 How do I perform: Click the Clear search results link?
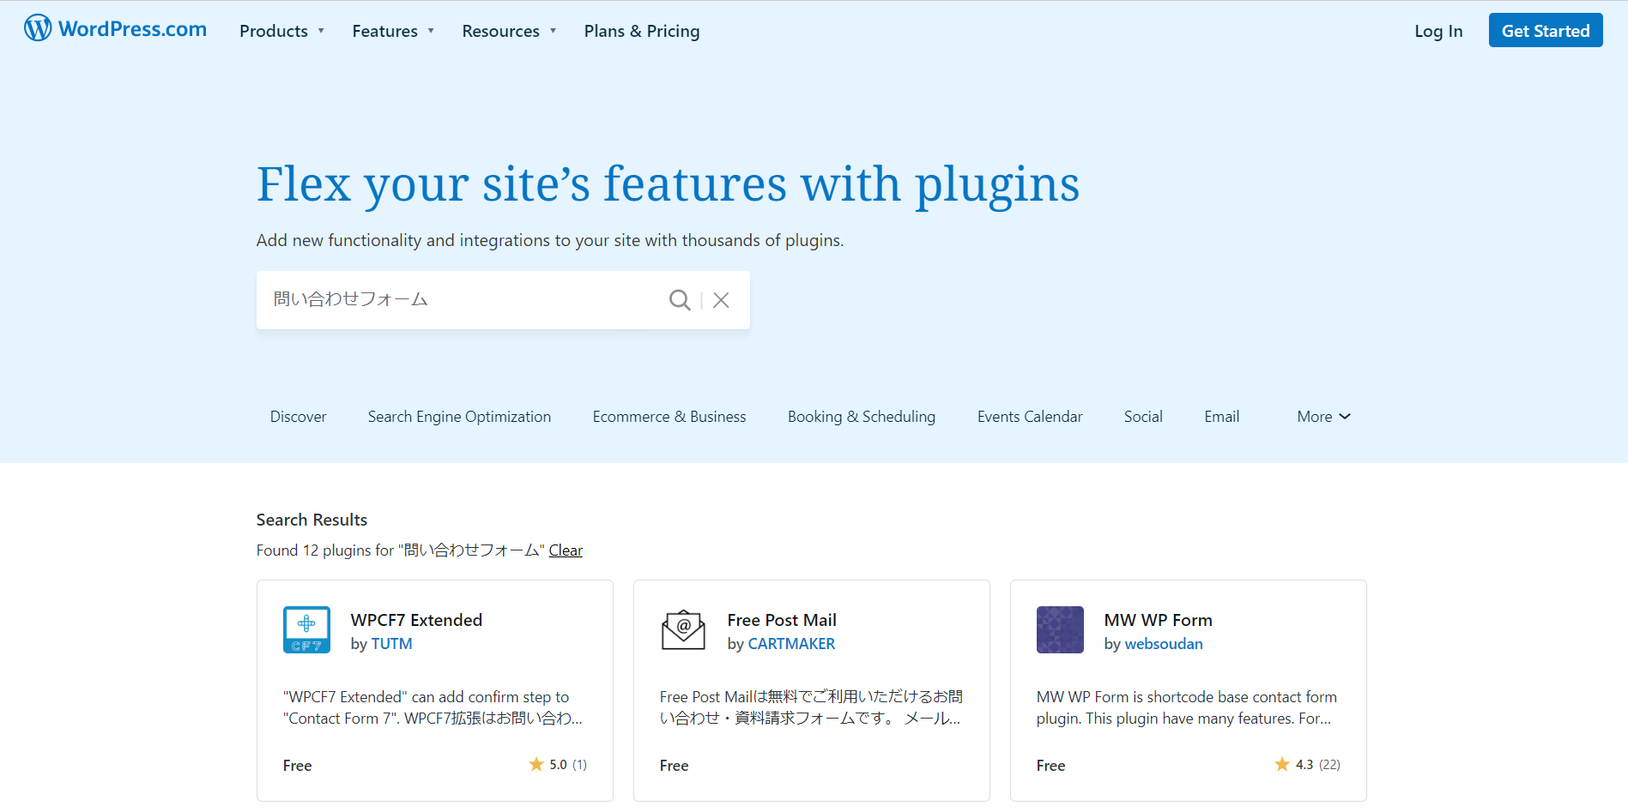click(566, 550)
